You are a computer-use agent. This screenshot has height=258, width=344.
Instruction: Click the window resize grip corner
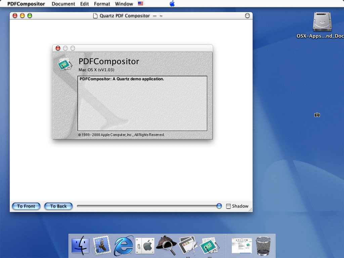pyautogui.click(x=250, y=210)
